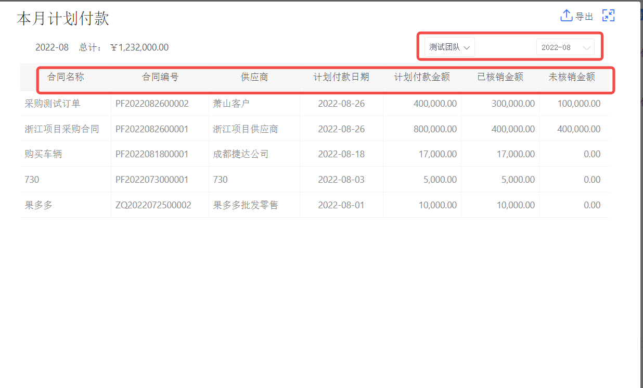Click payment date 2022-08-18

(341, 154)
